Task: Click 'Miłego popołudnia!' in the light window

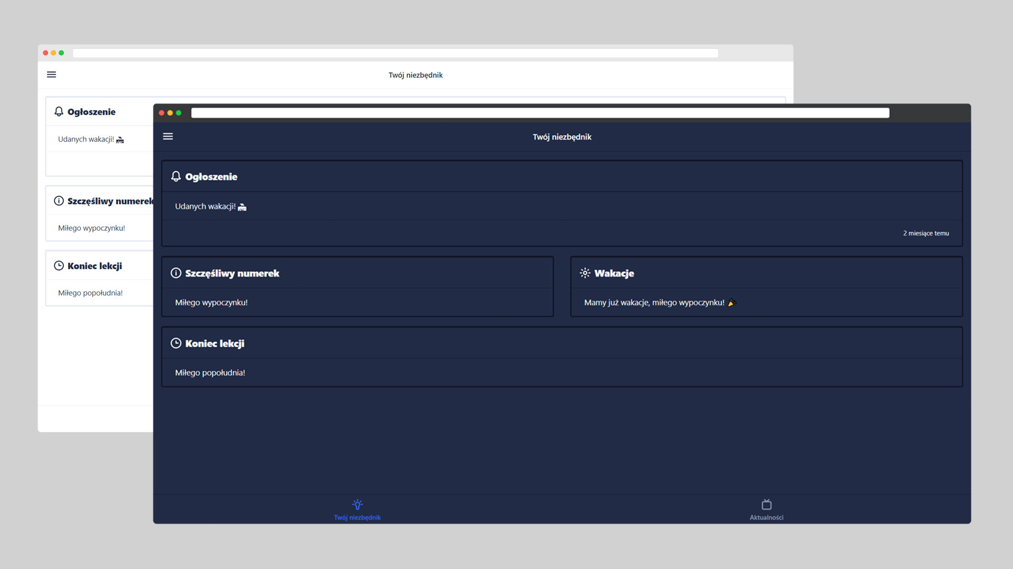Action: (90, 293)
